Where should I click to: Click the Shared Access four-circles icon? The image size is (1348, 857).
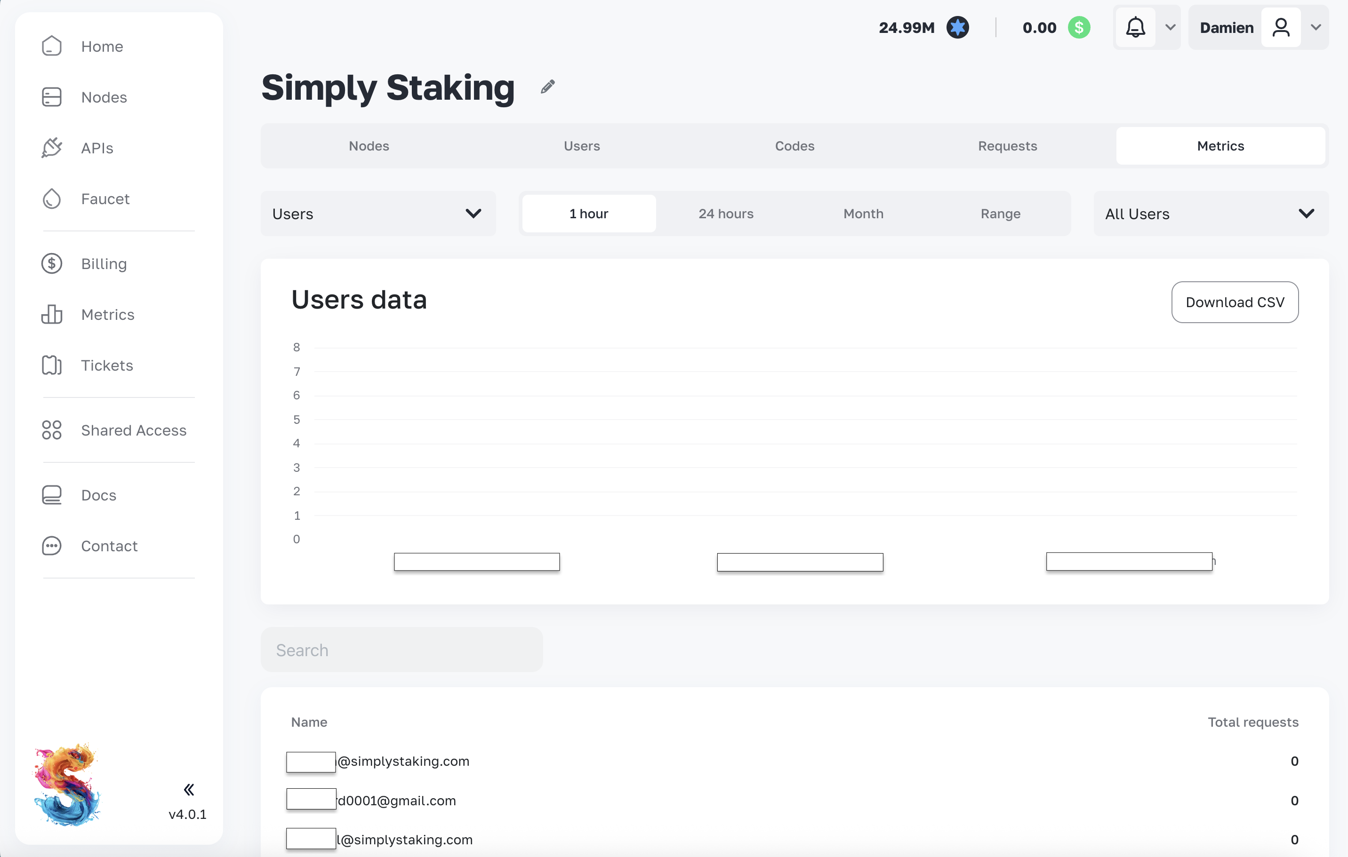click(51, 430)
